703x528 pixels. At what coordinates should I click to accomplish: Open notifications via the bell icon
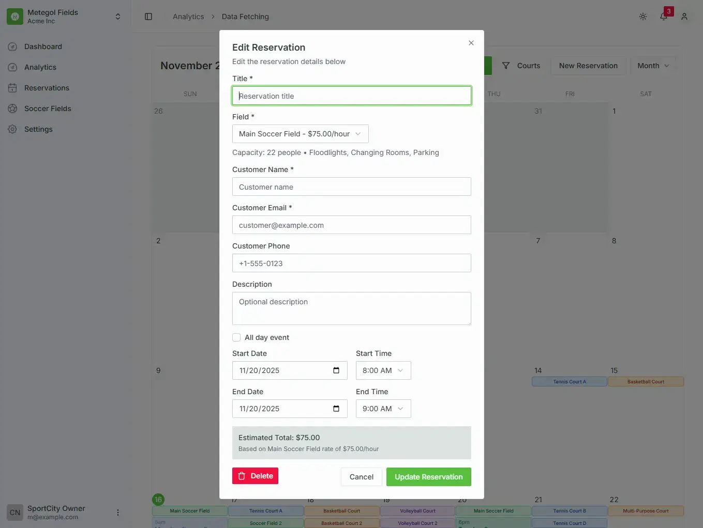664,17
